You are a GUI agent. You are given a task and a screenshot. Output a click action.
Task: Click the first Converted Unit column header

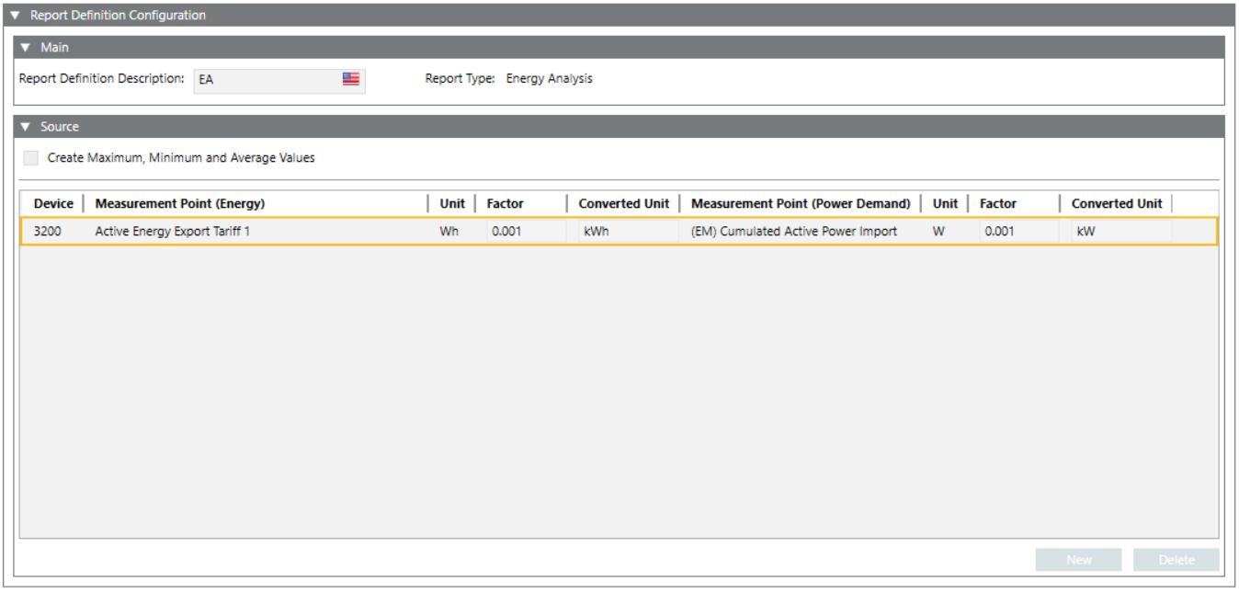[623, 204]
